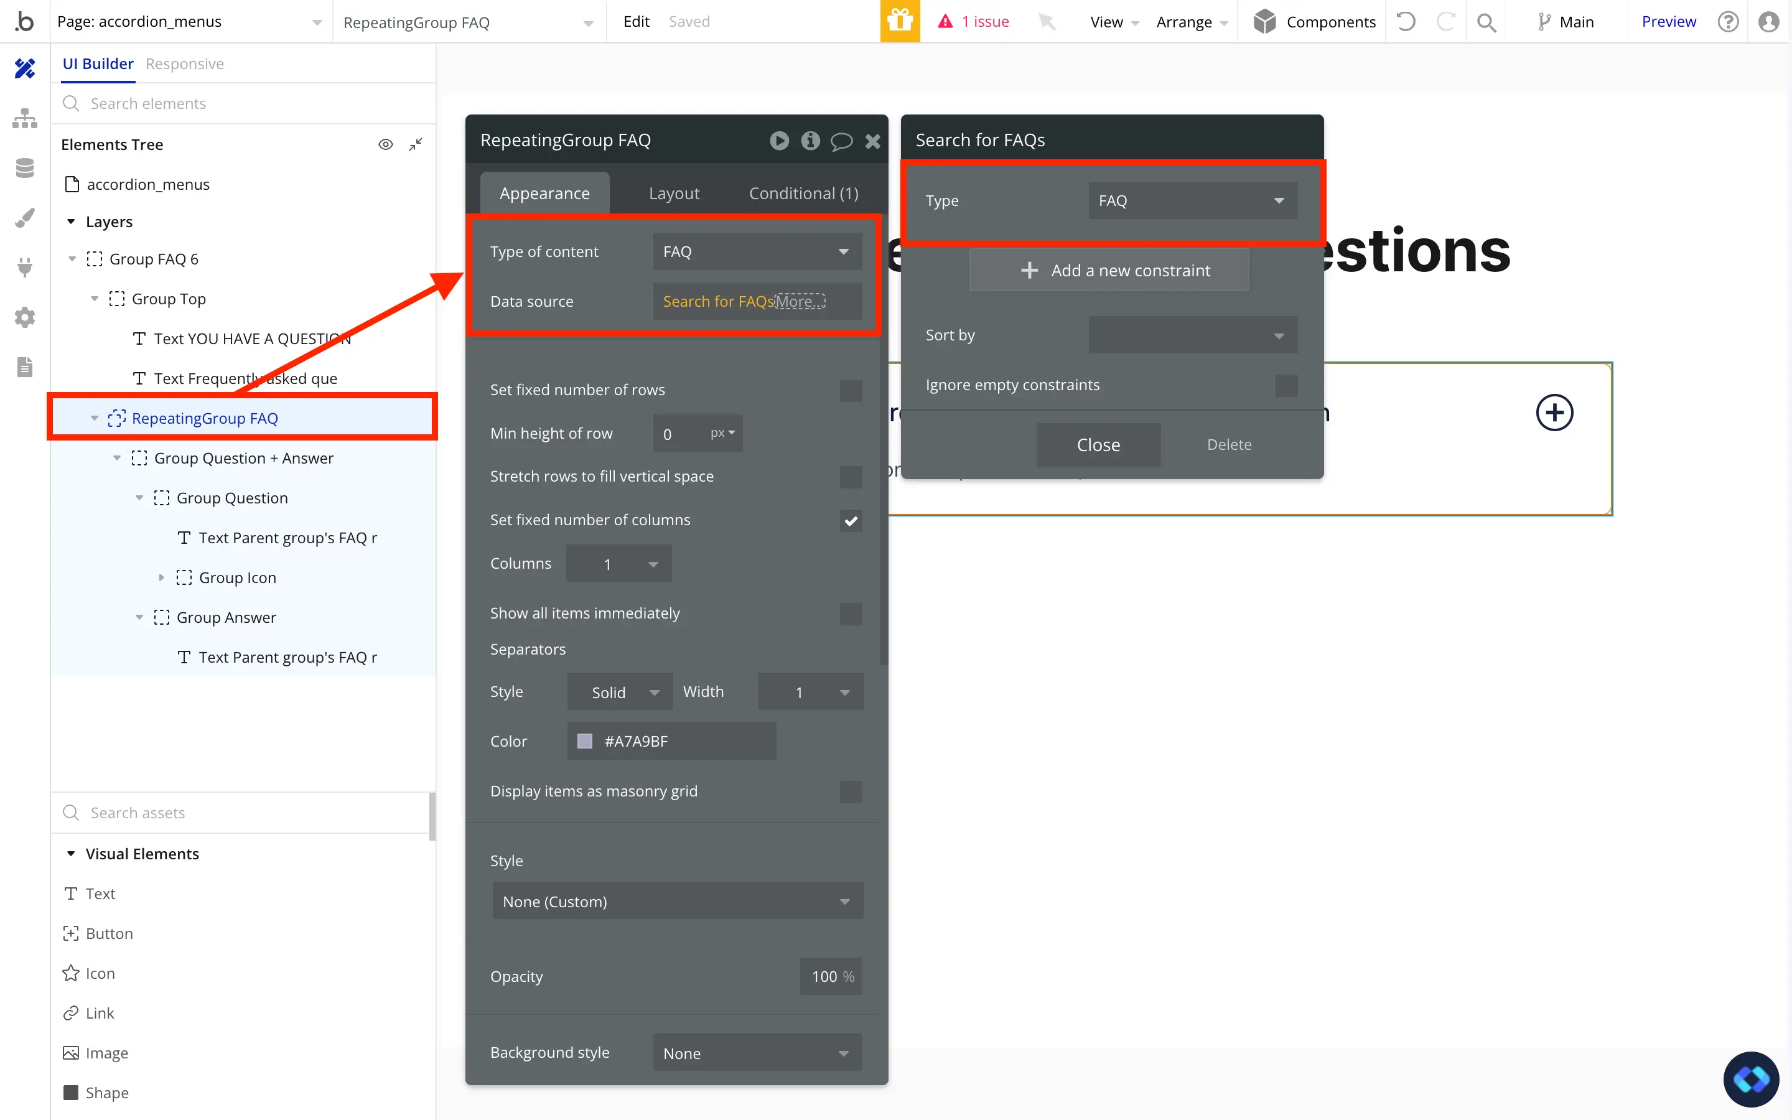
Task: Expand the Group Icon tree item
Action: click(161, 578)
